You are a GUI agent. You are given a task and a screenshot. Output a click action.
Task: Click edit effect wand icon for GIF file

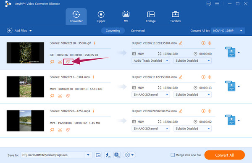52,62
